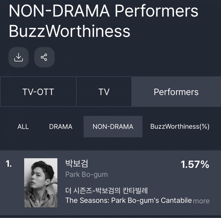This screenshot has height=218, width=221.
Task: Select the ALL filter
Action: click(x=23, y=126)
